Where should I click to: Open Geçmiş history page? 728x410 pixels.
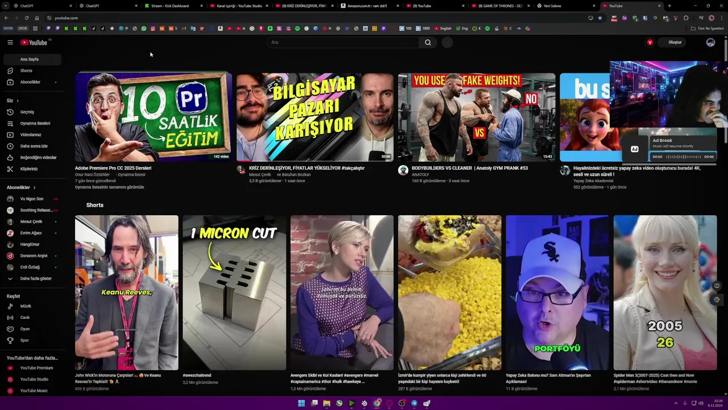coord(32,112)
